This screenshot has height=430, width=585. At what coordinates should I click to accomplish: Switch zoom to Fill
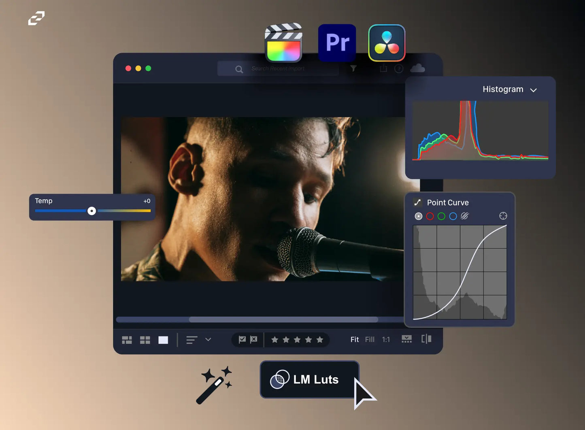click(x=369, y=339)
